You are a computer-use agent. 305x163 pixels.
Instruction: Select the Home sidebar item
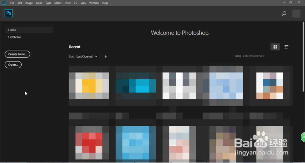pyautogui.click(x=29, y=30)
